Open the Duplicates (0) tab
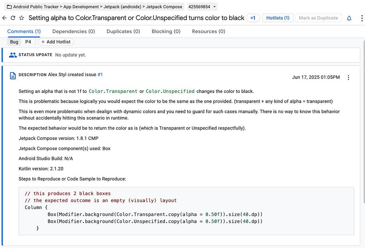Viewport: 365px width, 248px height. coord(123,31)
